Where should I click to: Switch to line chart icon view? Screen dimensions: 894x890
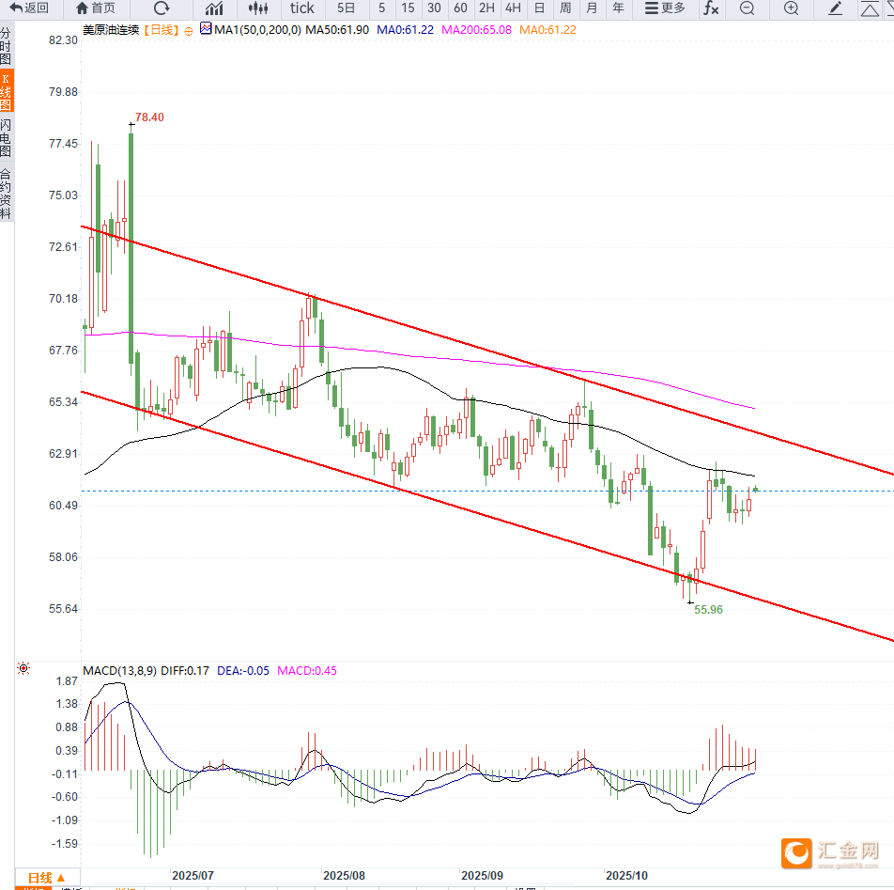pos(214,8)
